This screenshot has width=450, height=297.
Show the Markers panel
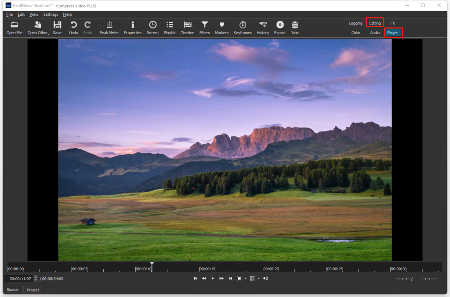click(x=221, y=28)
